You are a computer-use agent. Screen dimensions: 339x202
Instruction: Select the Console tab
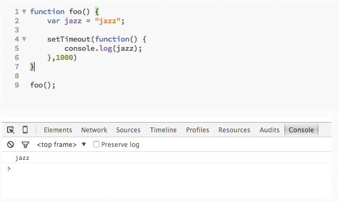click(x=301, y=130)
